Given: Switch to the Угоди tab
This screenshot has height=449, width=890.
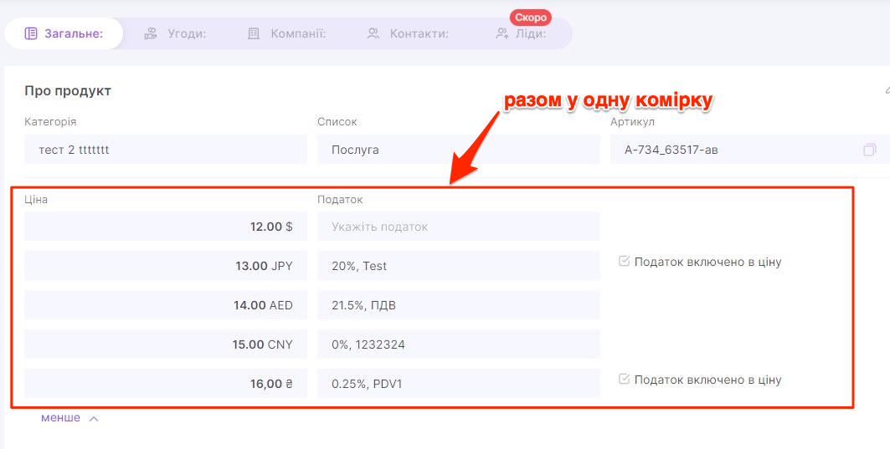Looking at the screenshot, I should [x=175, y=34].
